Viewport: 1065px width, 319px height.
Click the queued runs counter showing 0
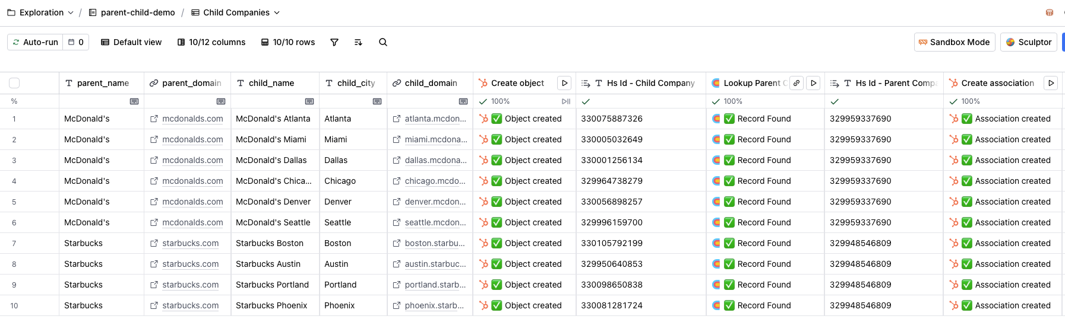76,42
